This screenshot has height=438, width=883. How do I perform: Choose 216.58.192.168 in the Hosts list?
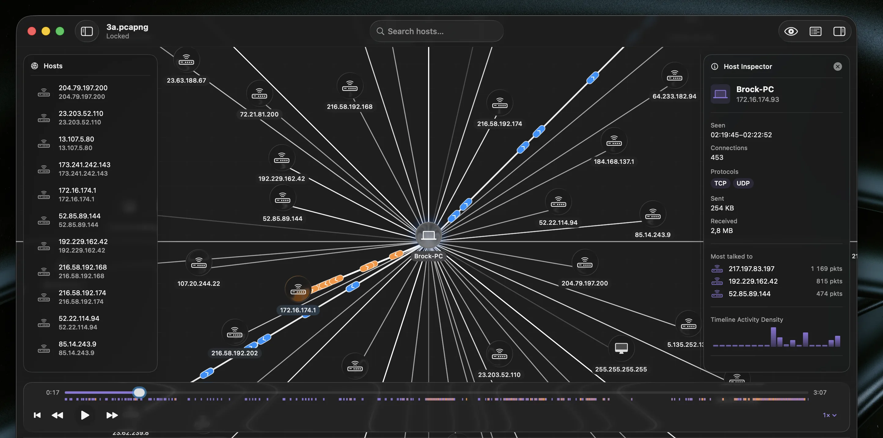point(90,271)
